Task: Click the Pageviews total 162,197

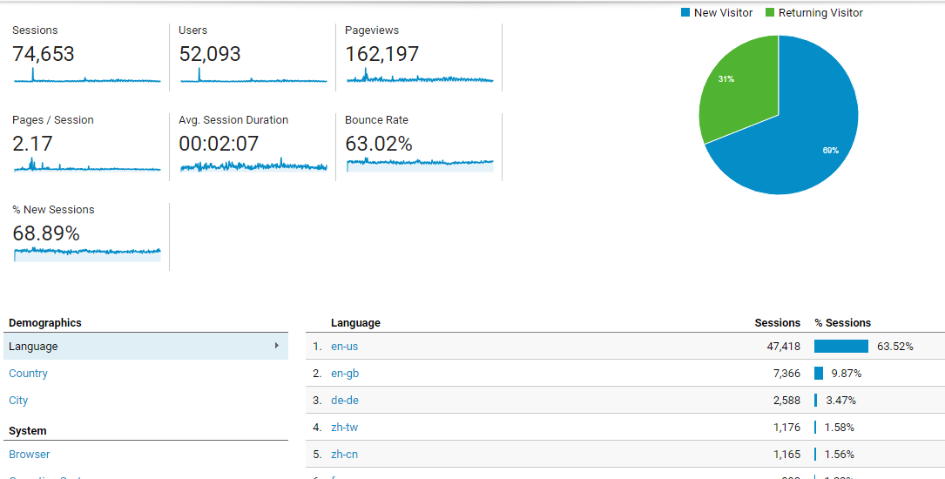Action: (x=382, y=54)
